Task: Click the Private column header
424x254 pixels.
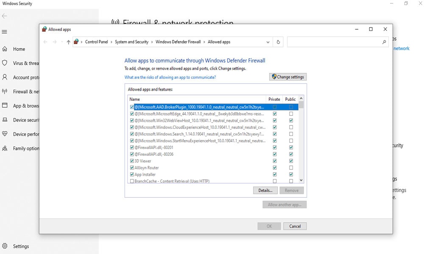Action: 274,99
